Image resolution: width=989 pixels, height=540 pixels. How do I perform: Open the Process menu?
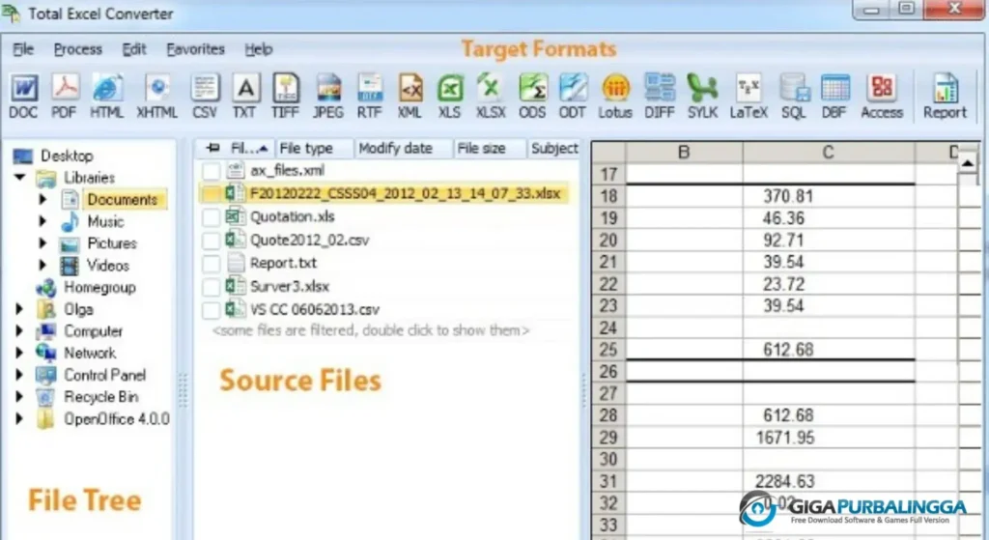(77, 49)
